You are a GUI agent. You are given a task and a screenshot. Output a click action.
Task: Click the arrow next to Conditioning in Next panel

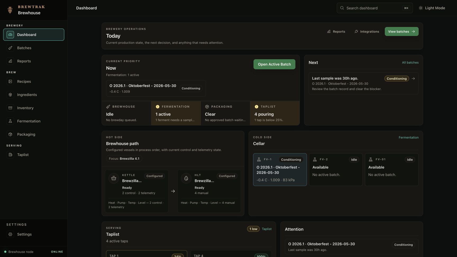[x=413, y=79]
